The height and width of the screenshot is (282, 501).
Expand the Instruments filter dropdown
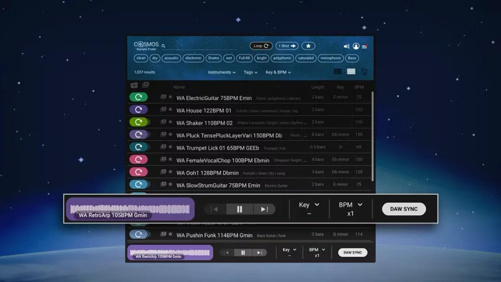pyautogui.click(x=222, y=72)
